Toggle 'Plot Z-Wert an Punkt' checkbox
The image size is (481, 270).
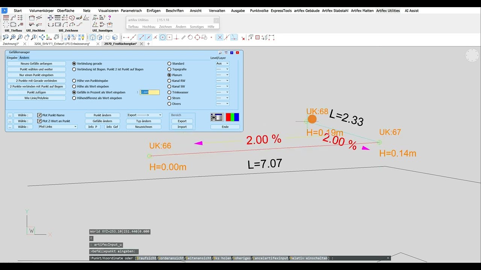pyautogui.click(x=39, y=121)
